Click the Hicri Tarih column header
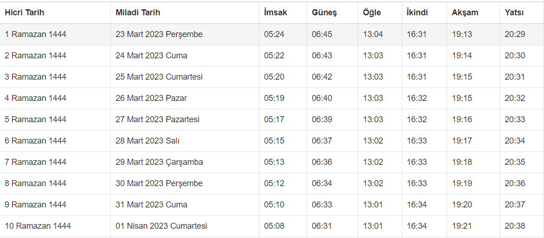The width and height of the screenshot is (544, 238). [x=25, y=13]
